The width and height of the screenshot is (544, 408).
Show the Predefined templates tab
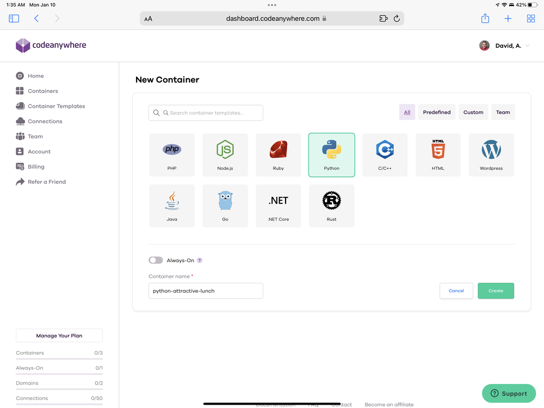coord(437,112)
